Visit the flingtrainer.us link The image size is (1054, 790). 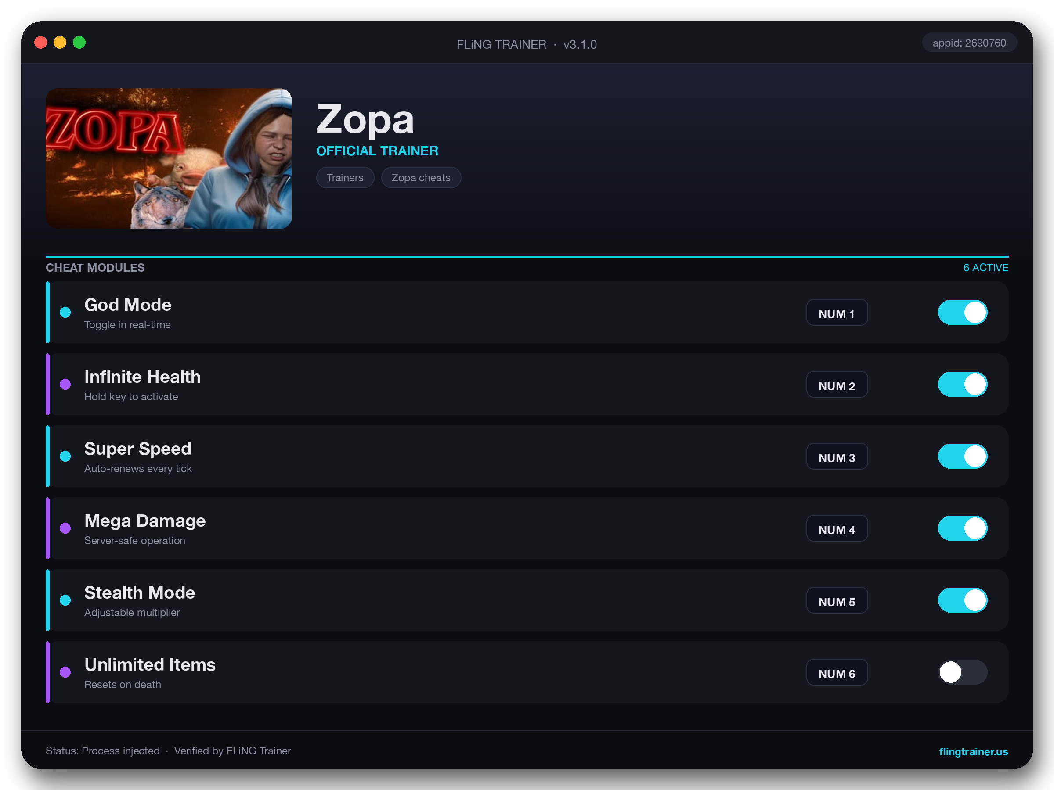coord(973,751)
